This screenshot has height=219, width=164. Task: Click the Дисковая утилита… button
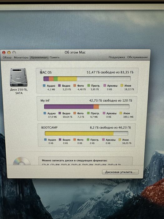pyautogui.click(x=120, y=172)
